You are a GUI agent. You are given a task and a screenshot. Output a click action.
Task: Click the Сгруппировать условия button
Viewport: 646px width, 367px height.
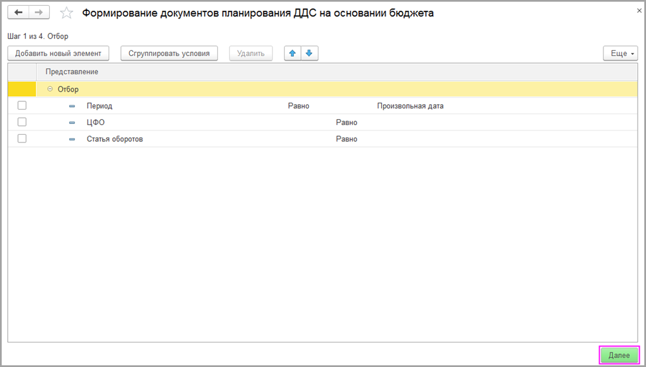point(169,54)
